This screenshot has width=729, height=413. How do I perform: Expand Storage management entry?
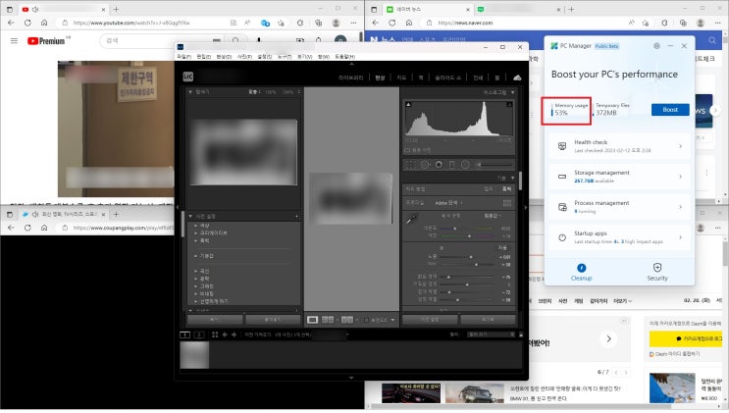coord(619,177)
